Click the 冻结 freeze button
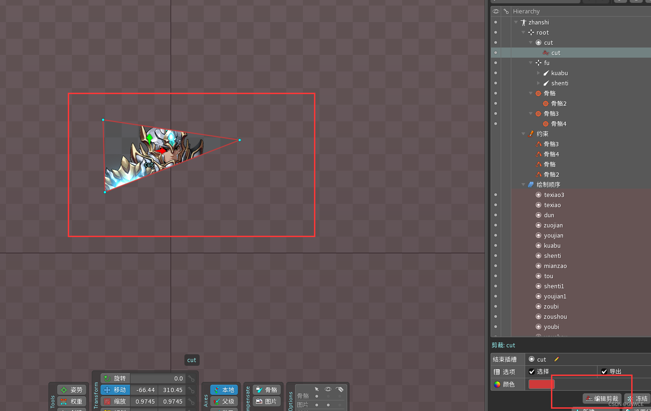 (x=637, y=399)
